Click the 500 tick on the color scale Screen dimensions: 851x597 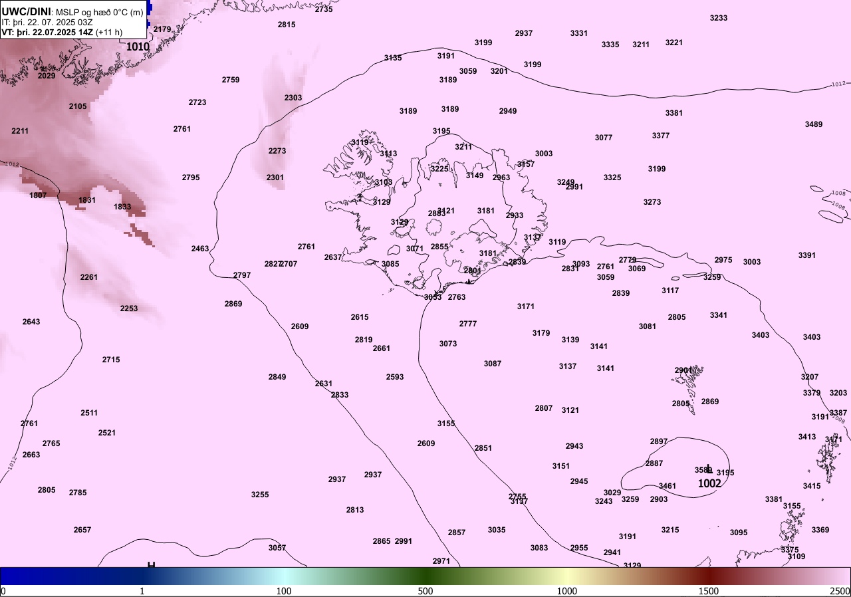[x=425, y=591]
